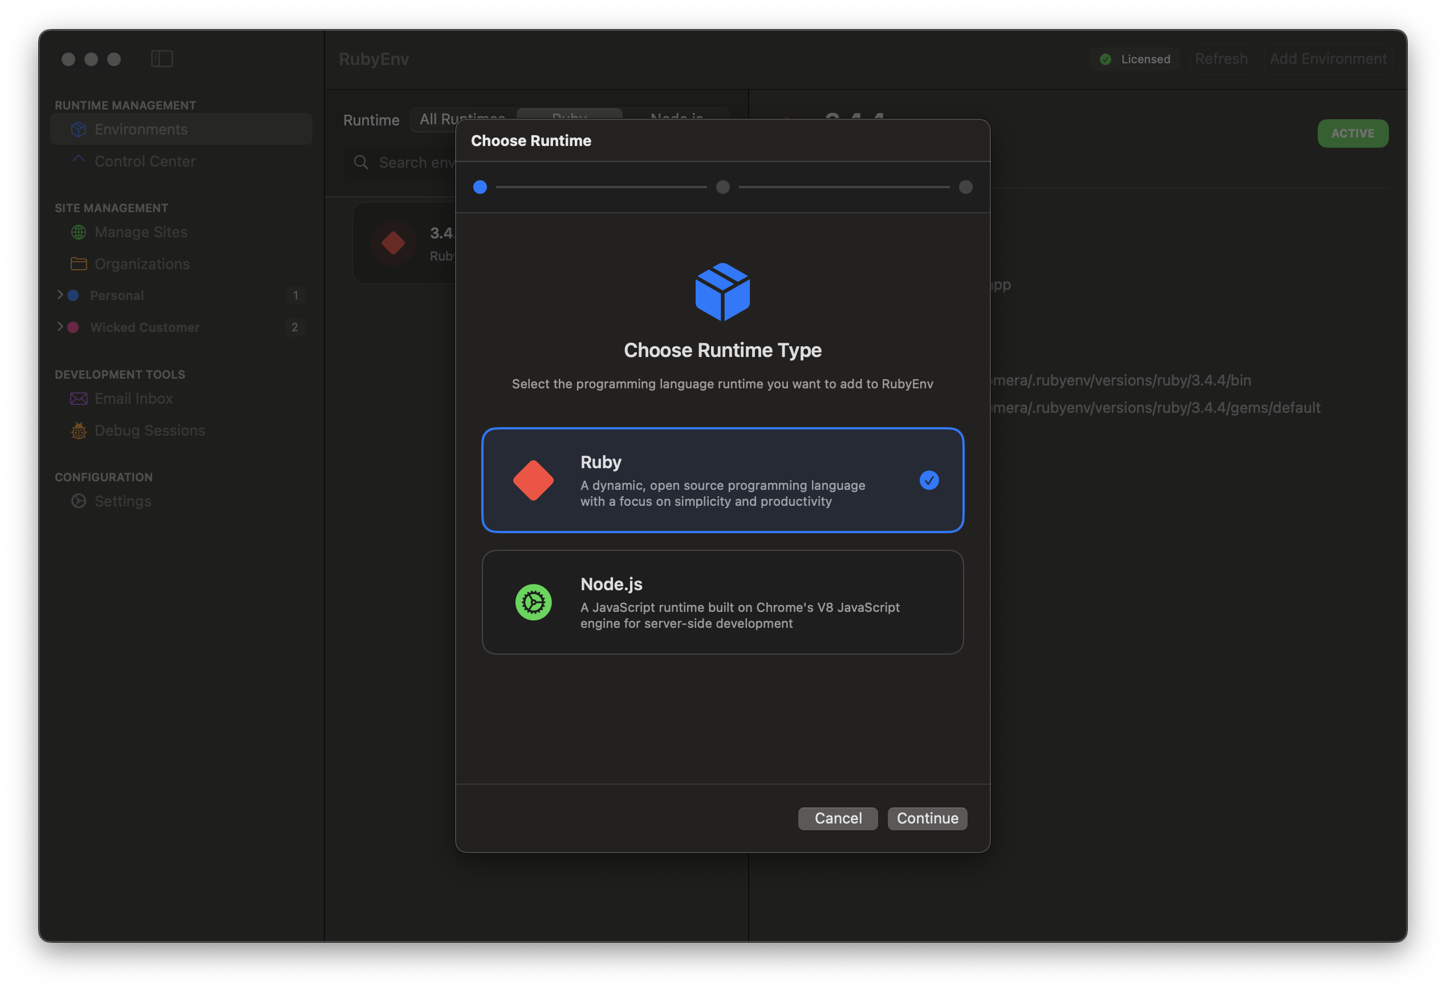Click the Development Tools section header
The height and width of the screenshot is (990, 1446).
point(120,374)
